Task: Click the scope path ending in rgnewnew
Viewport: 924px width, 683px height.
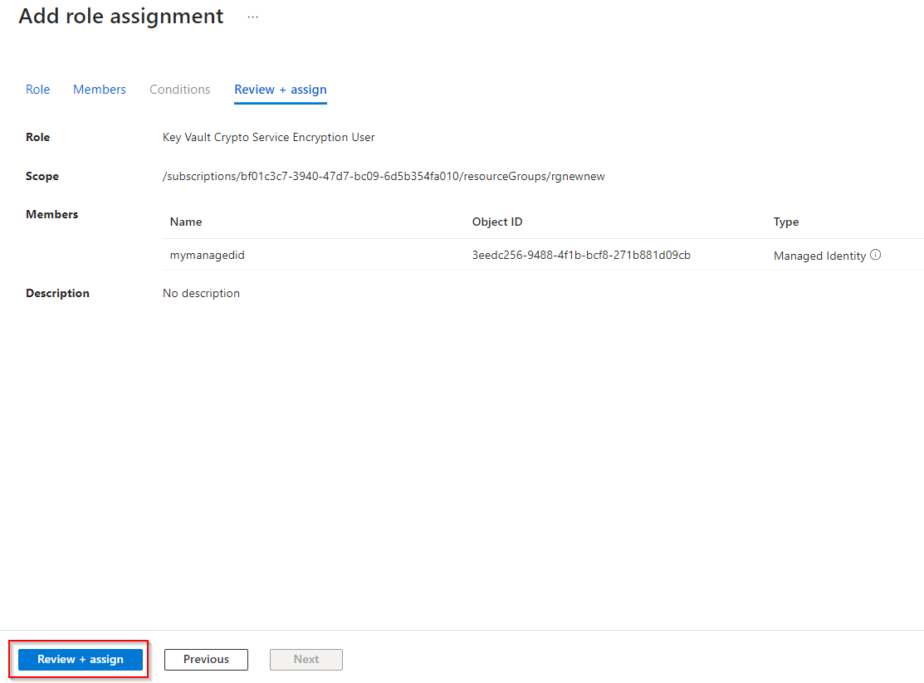Action: (x=384, y=176)
